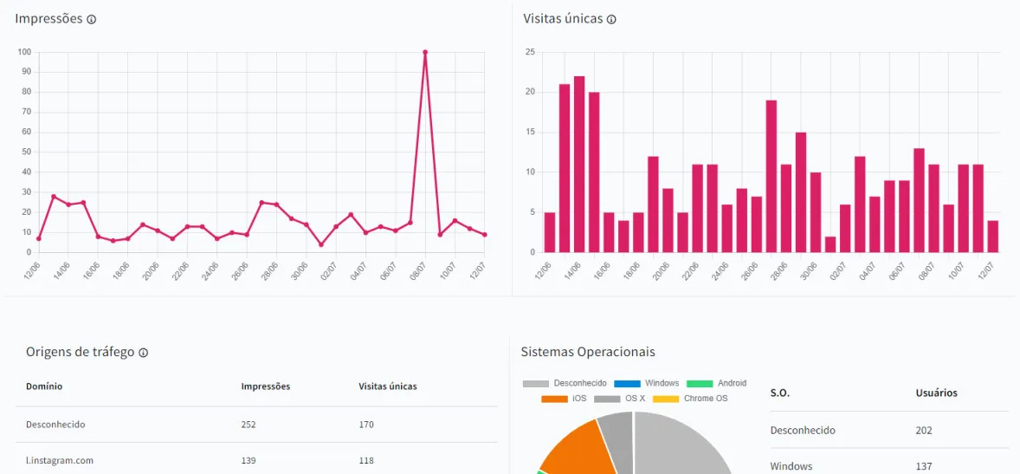Toggle Windows series in the pie chart legend
The image size is (1020, 474).
[x=646, y=384]
